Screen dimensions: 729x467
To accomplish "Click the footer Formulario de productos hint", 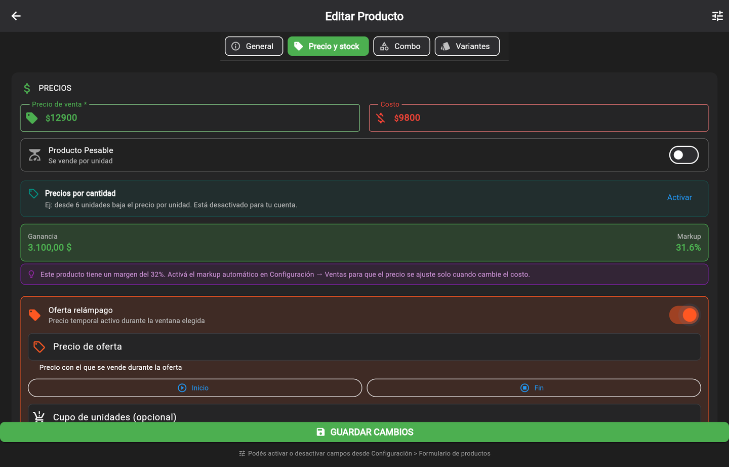I will pyautogui.click(x=369, y=453).
